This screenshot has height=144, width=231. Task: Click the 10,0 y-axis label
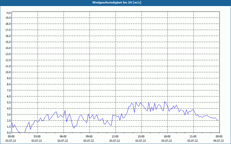pos(8,72)
